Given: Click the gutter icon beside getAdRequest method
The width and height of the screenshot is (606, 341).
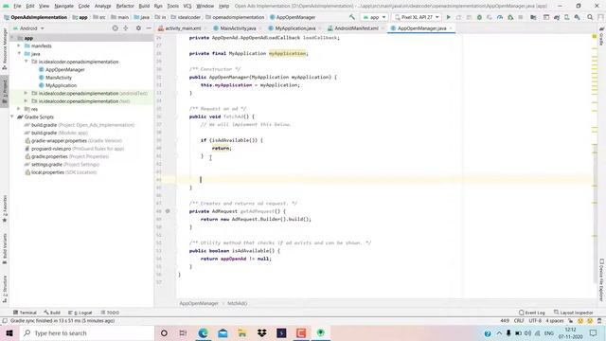Looking at the screenshot, I should (168, 211).
